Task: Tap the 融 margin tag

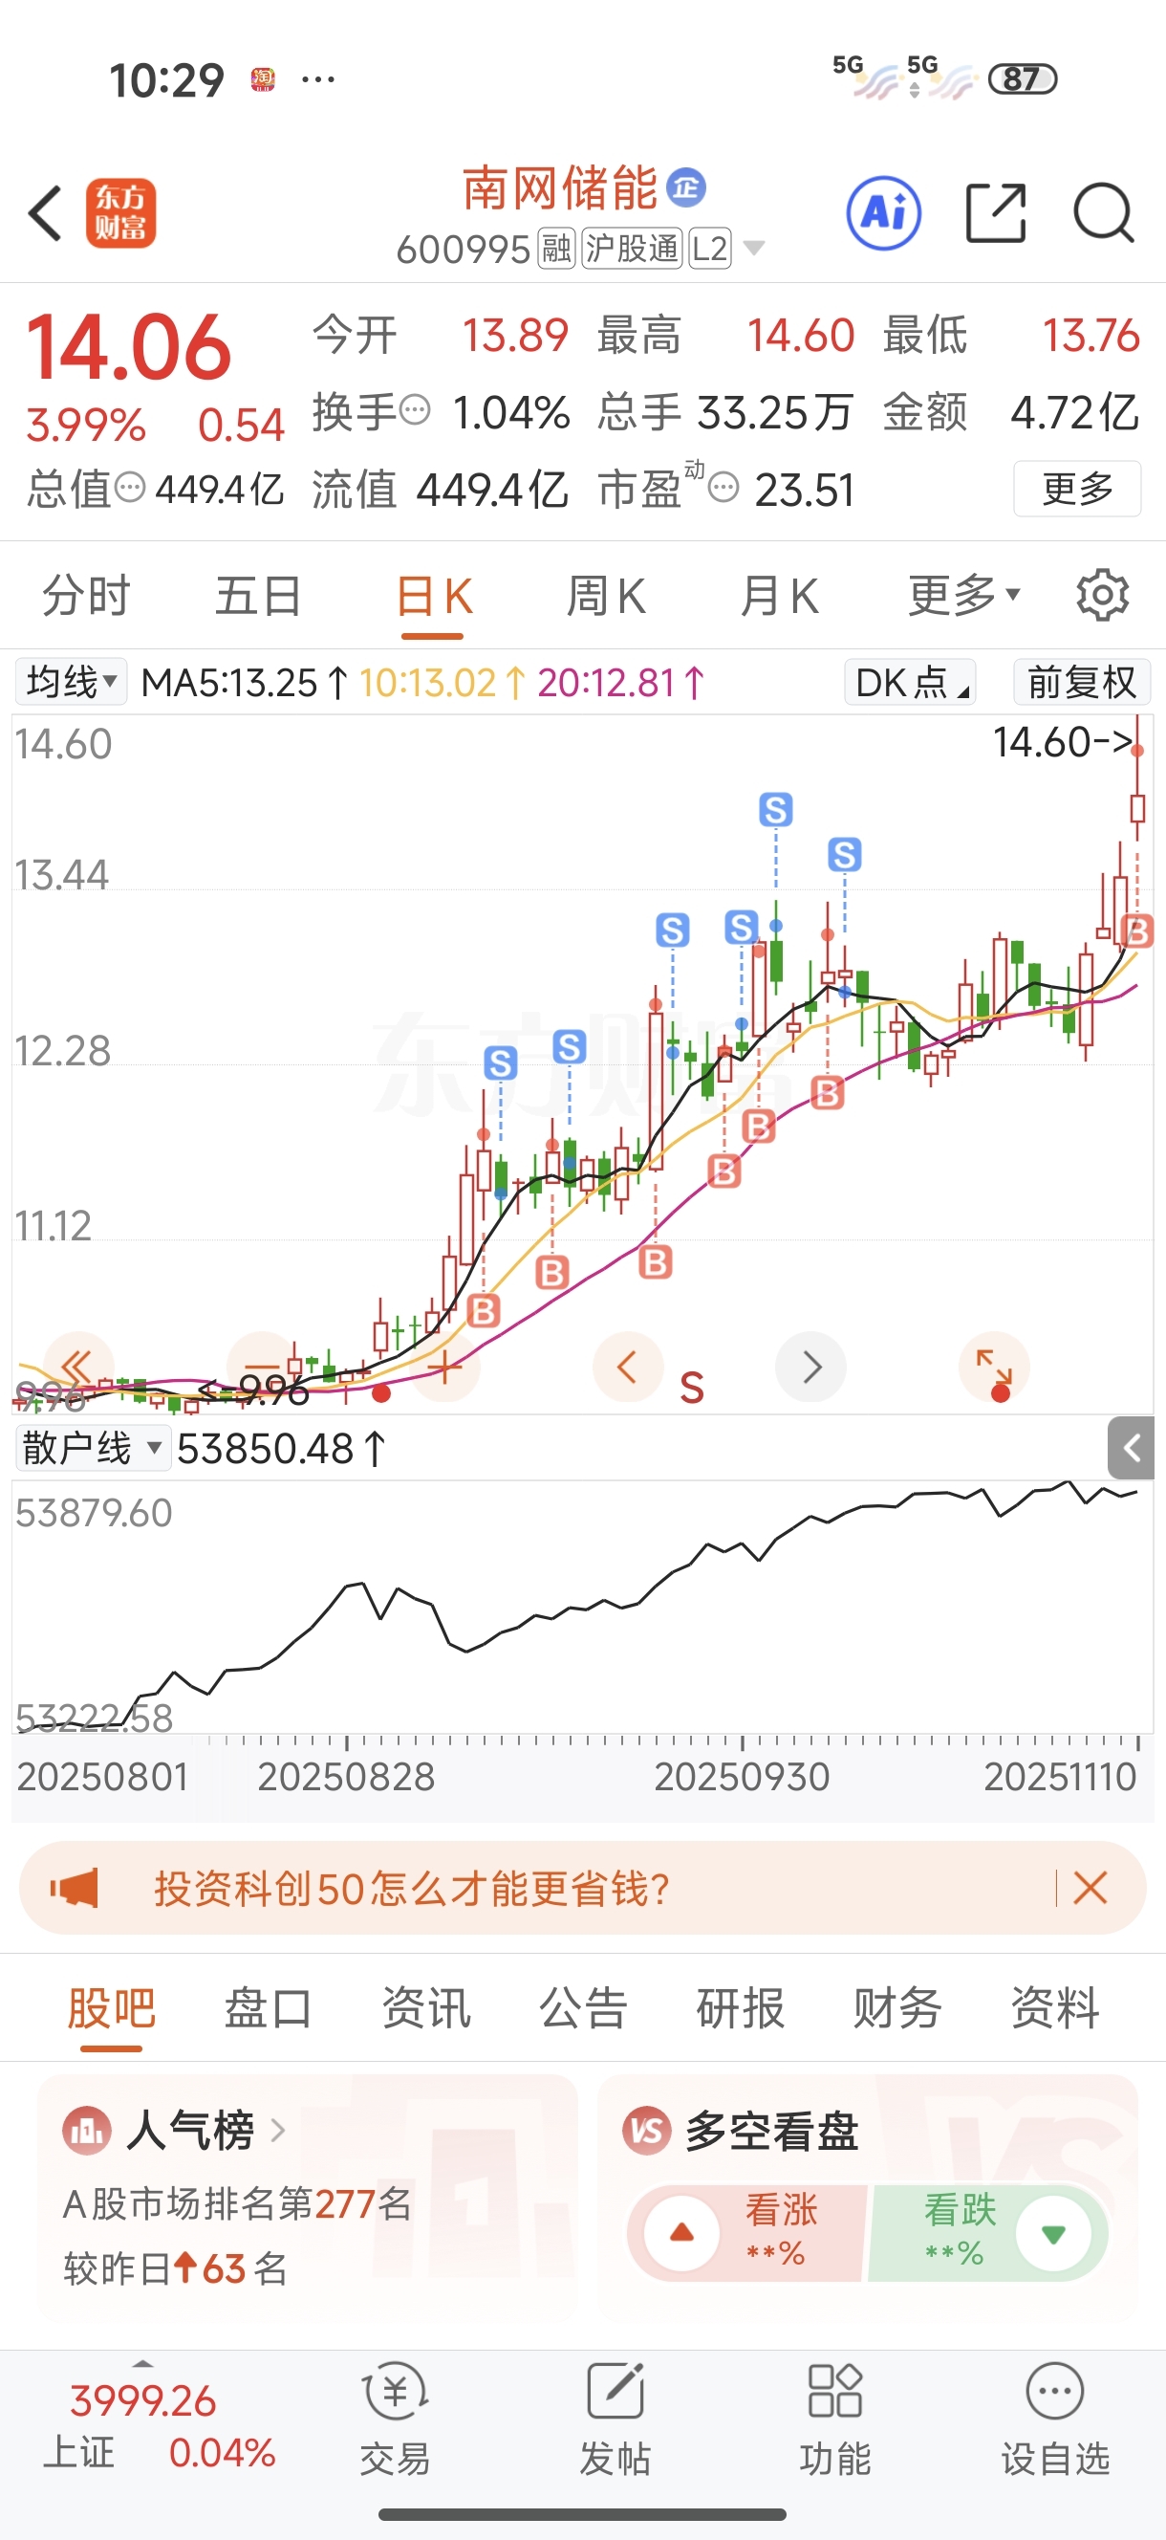Action: click(556, 249)
